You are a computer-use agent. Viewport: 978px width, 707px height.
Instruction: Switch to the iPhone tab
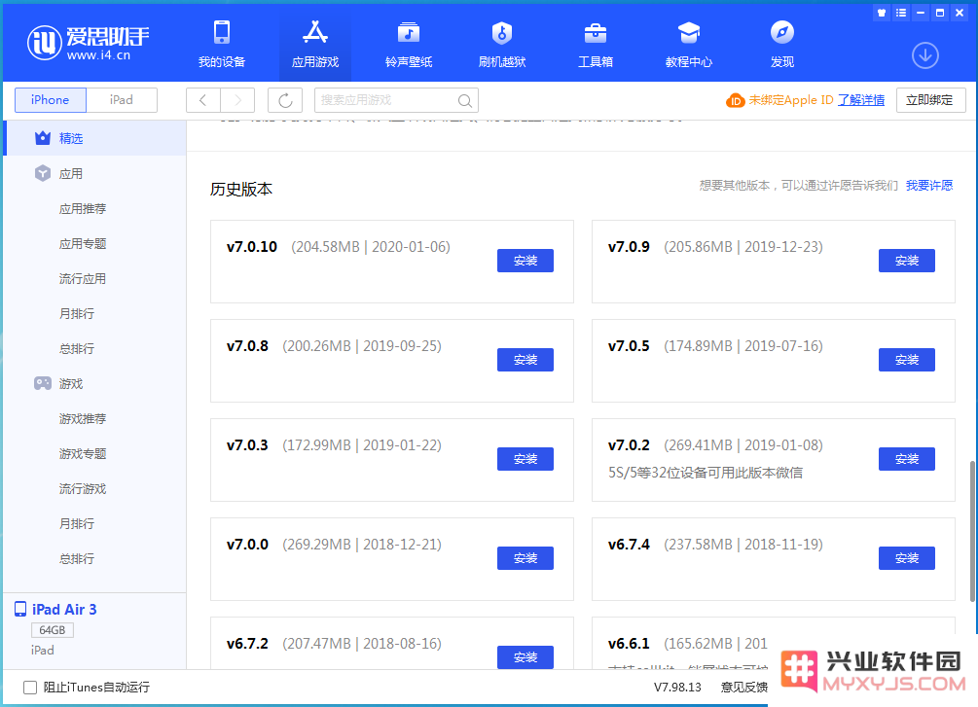(x=50, y=100)
